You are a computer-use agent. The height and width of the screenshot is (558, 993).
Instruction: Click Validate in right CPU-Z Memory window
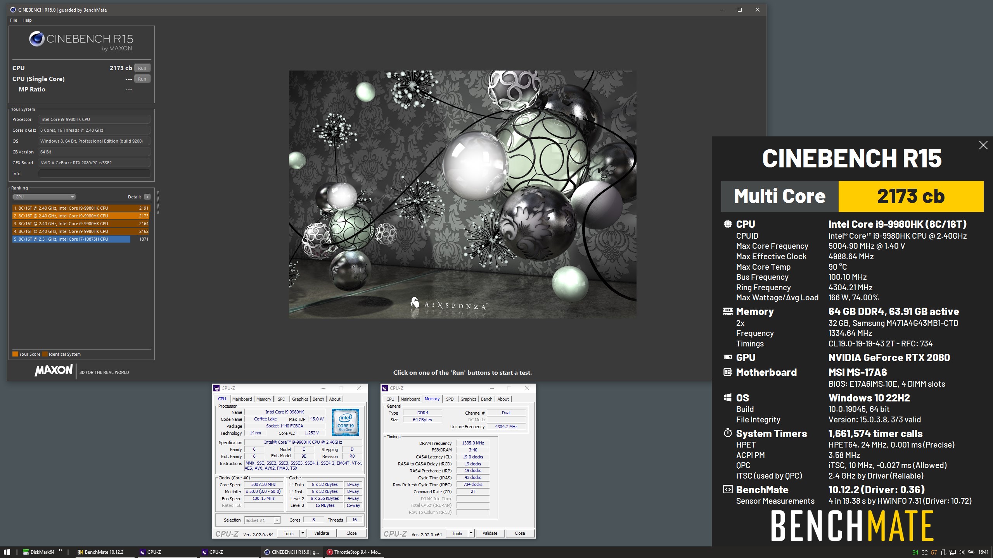pos(490,534)
